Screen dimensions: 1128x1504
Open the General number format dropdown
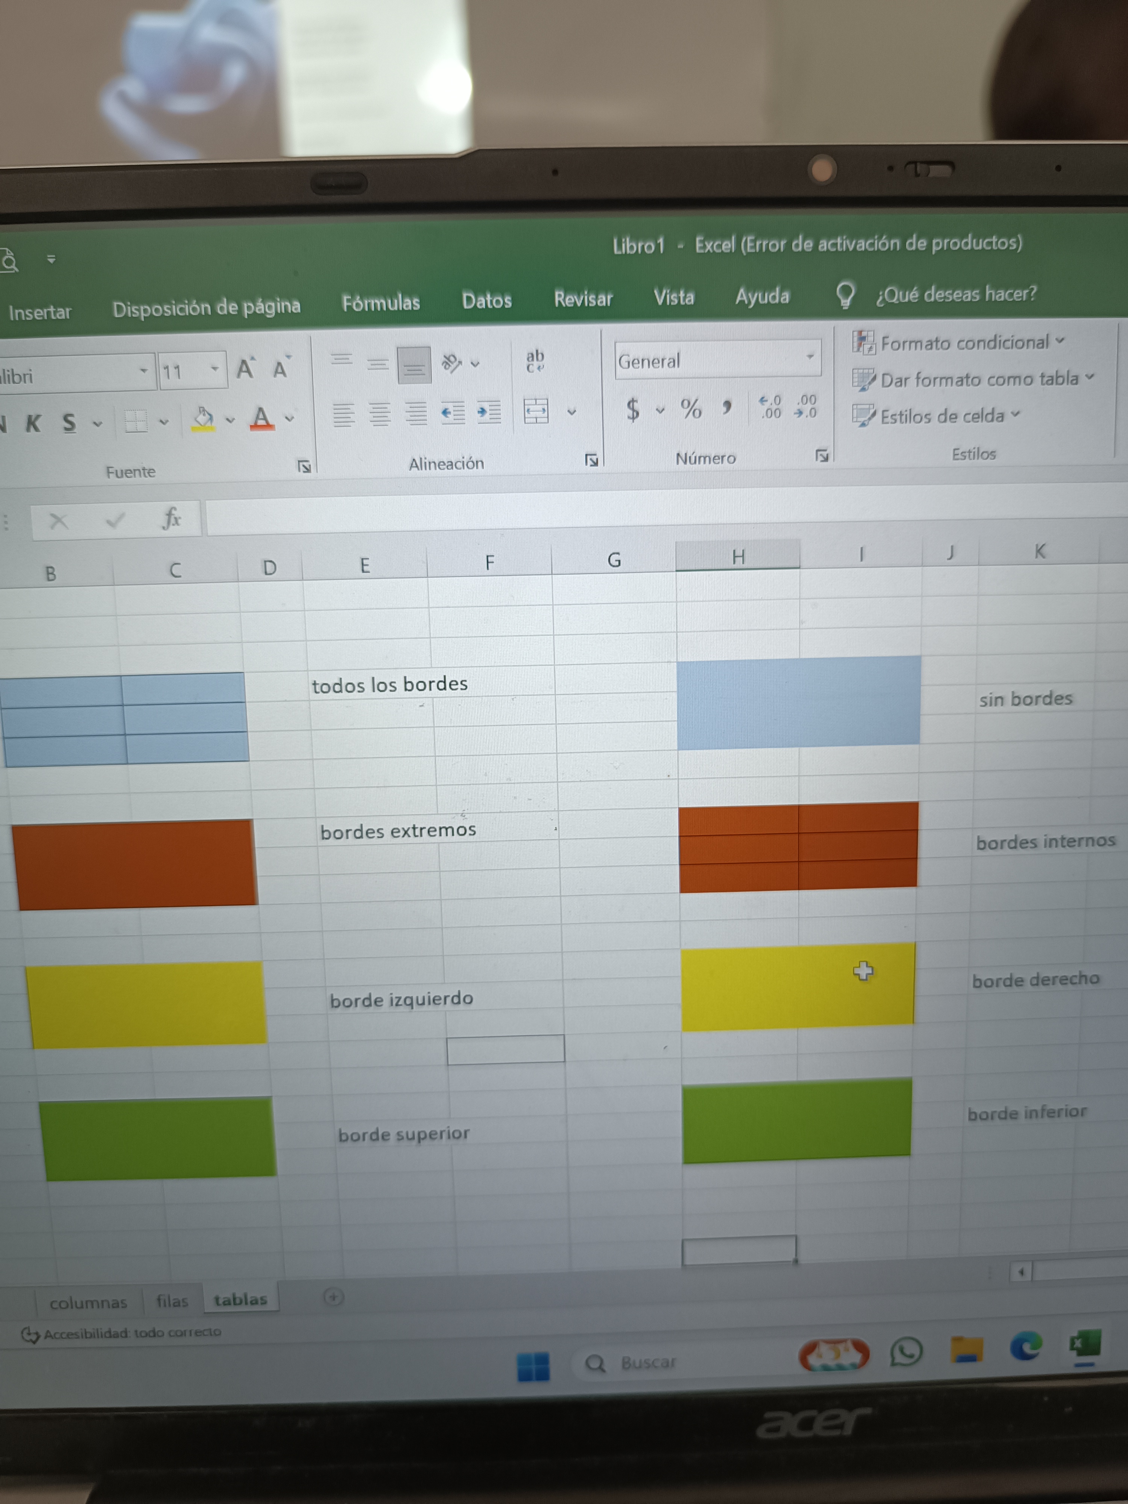[x=810, y=357]
